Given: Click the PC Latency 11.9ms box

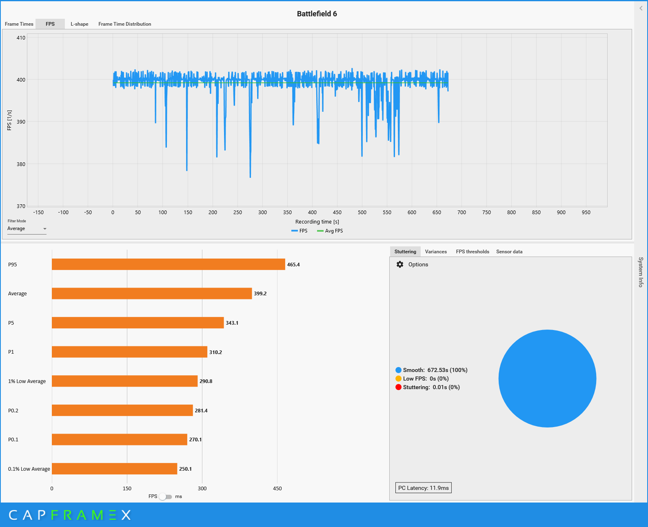Looking at the screenshot, I should 423,488.
